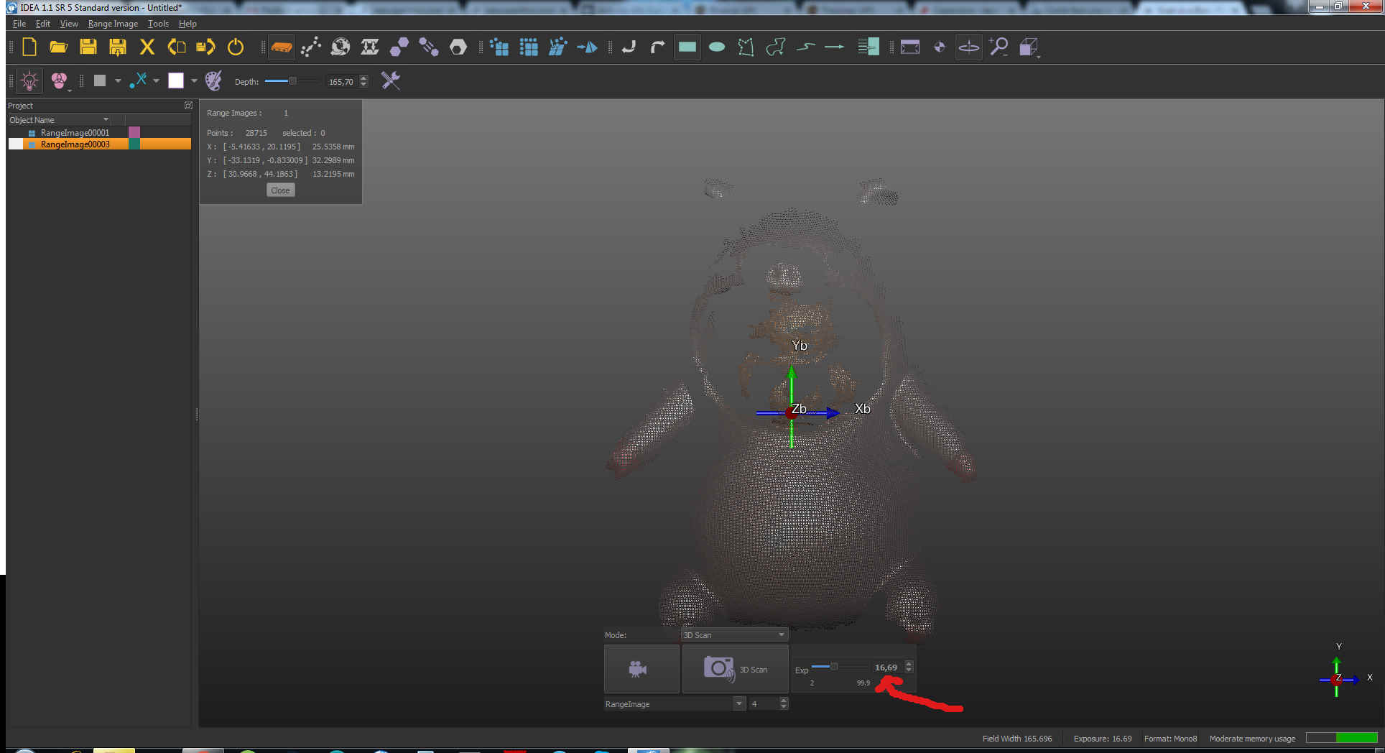Viewport: 1385px width, 753px height.
Task: Create a new project with blank page icon
Action: [29, 47]
